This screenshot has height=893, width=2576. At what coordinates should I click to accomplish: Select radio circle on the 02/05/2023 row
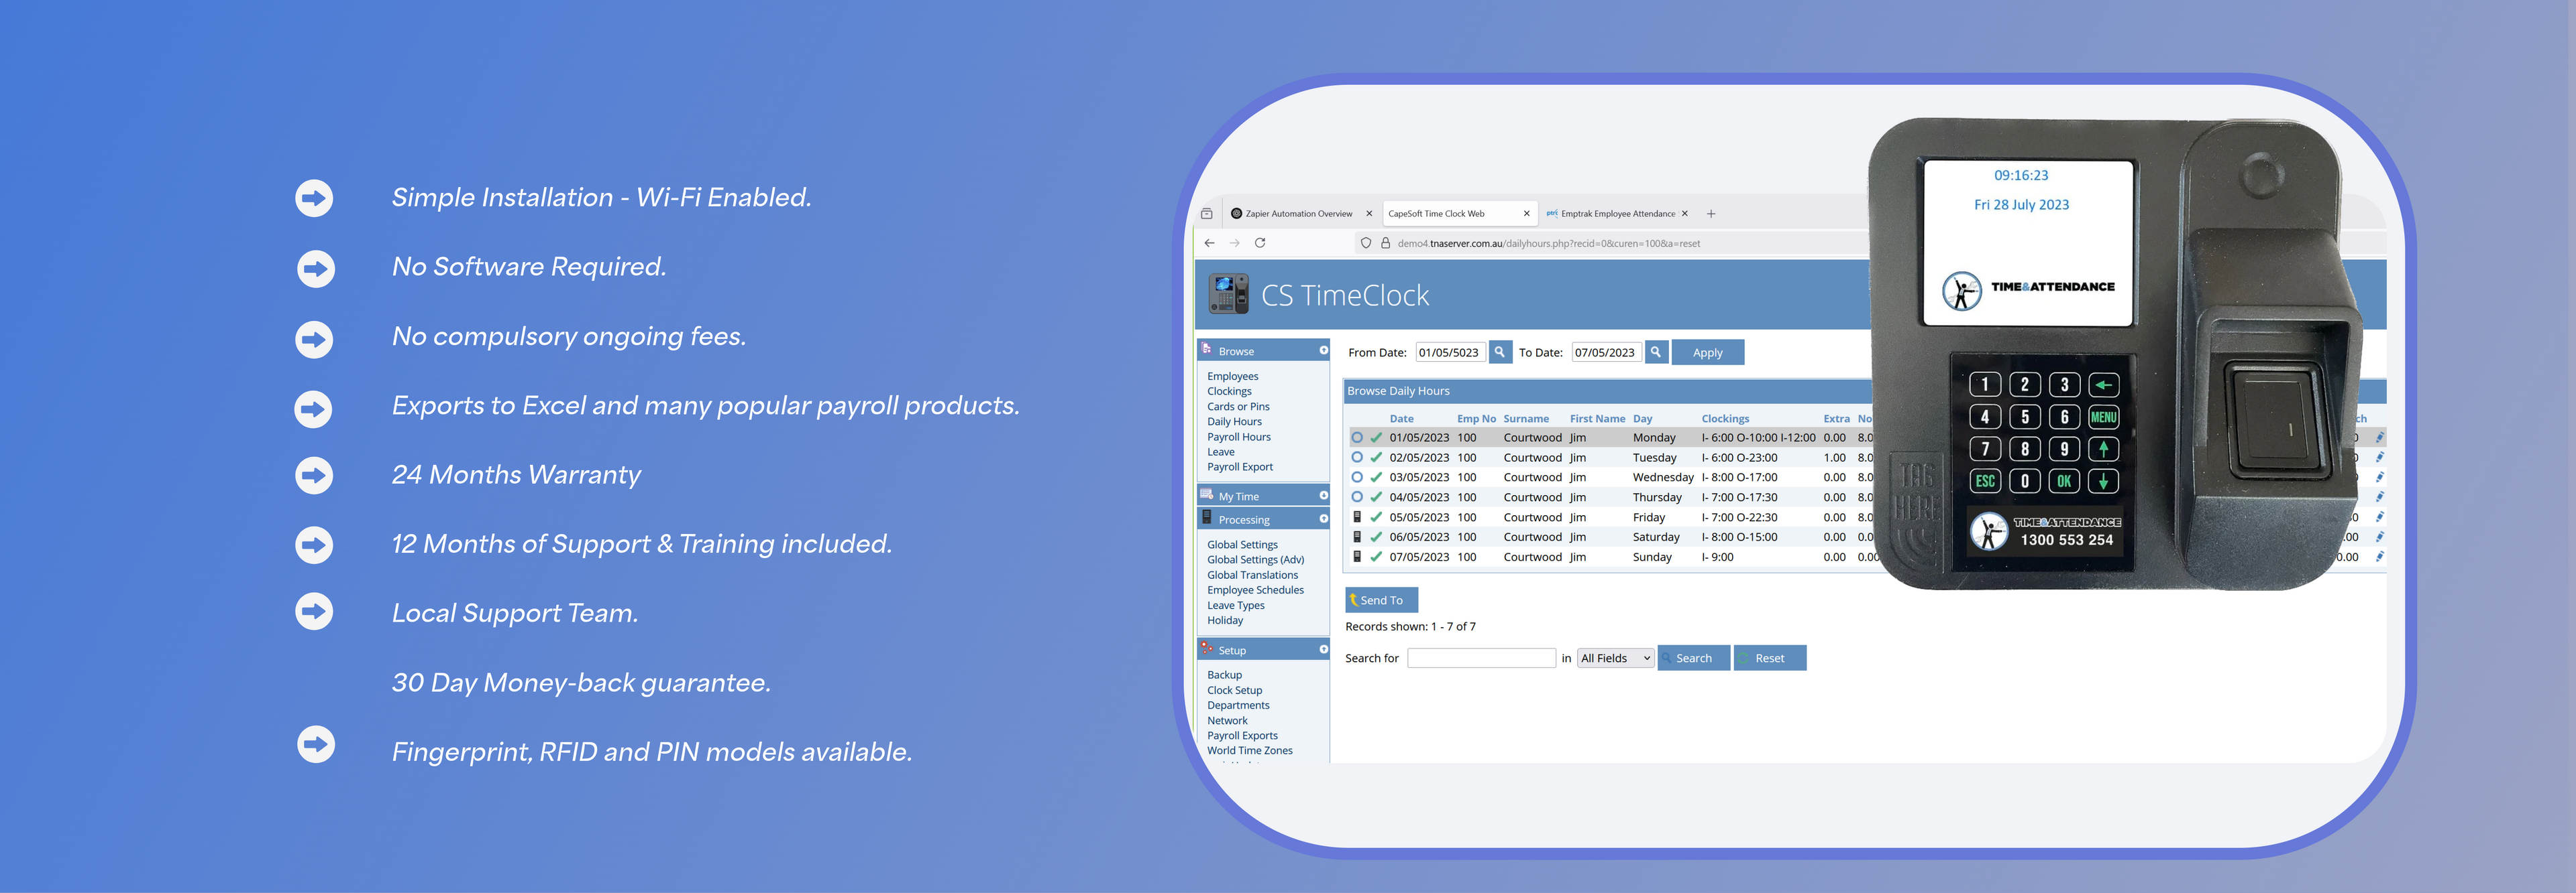click(x=1357, y=458)
